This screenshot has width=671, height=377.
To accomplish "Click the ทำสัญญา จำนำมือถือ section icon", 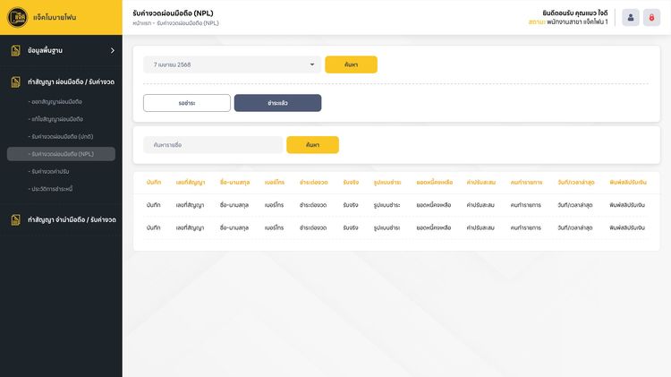I will (16, 219).
